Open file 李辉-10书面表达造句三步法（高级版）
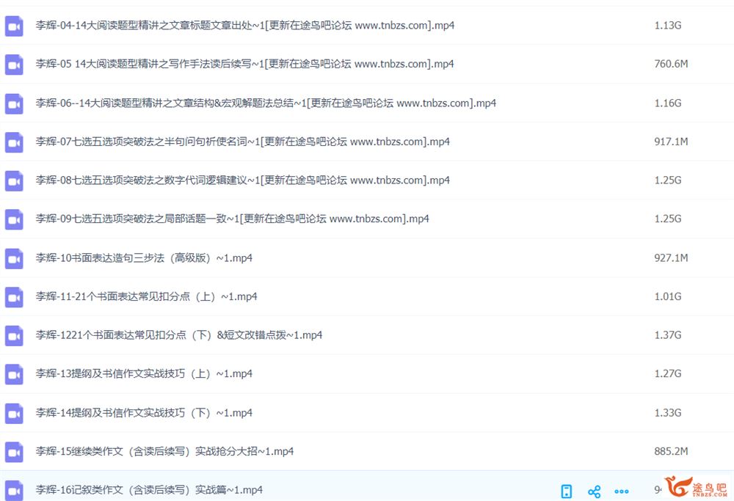734x501 pixels. pos(144,257)
